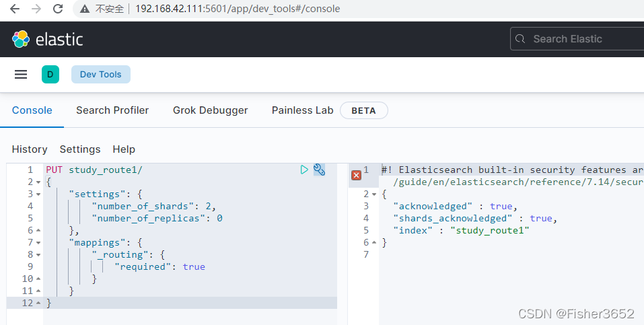Focus the Search Elastic field

(x=577, y=39)
